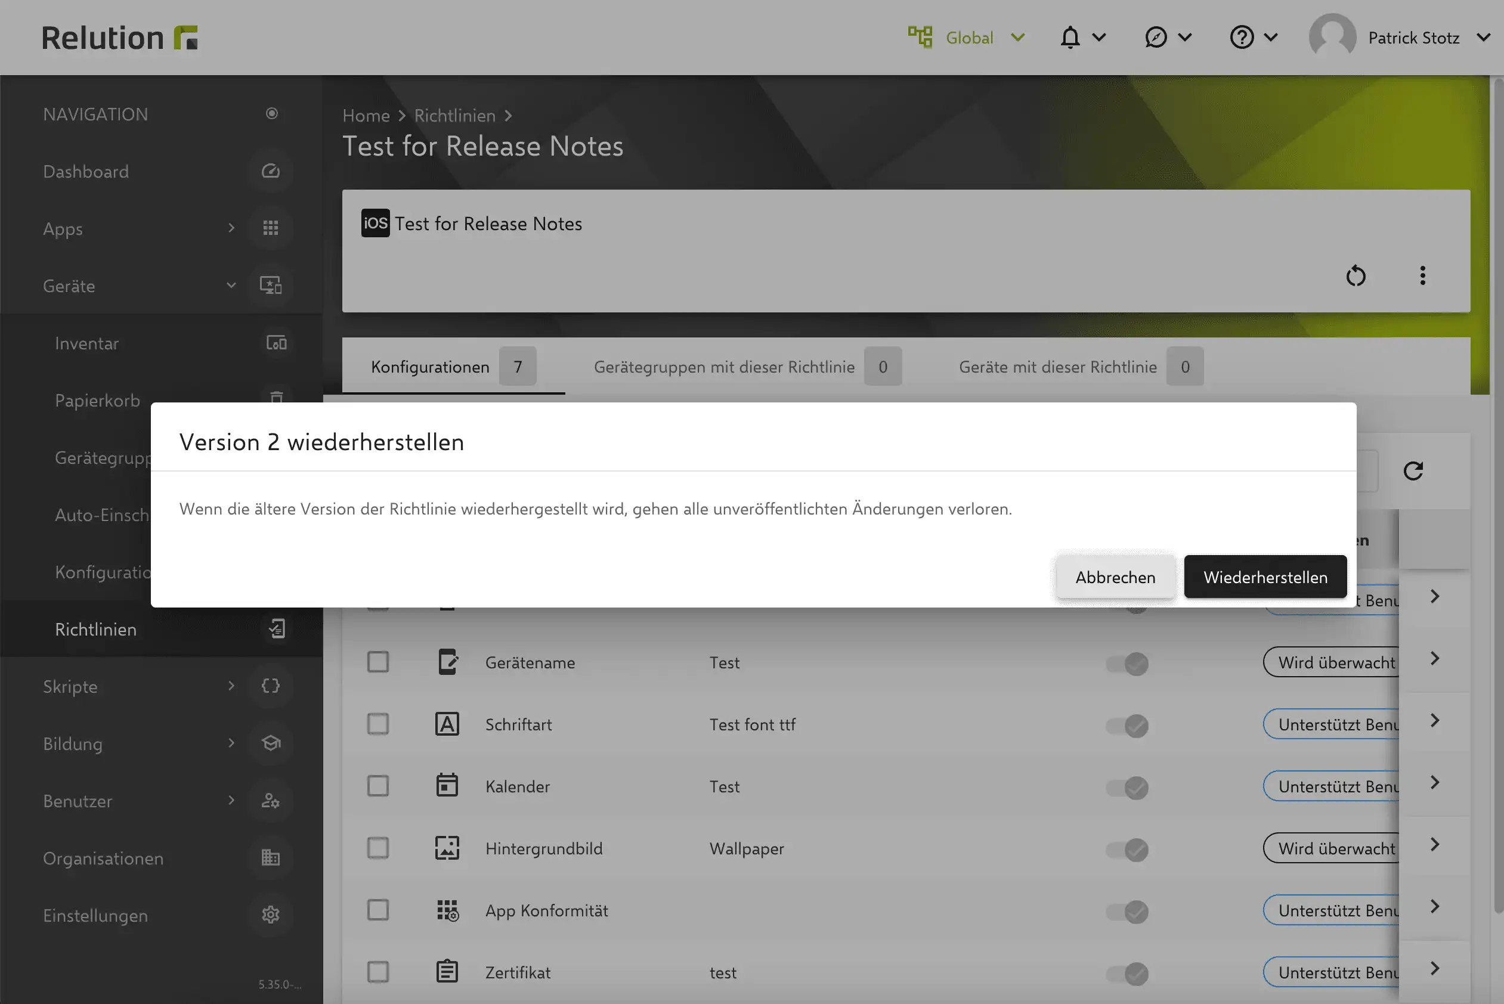Image resolution: width=1504 pixels, height=1004 pixels.
Task: Switch to the Konfigurationen tab
Action: pos(453,366)
